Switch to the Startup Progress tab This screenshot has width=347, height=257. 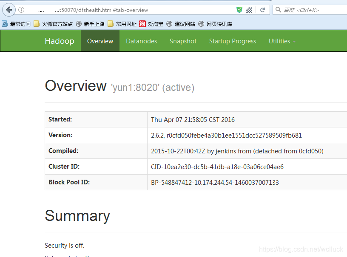[x=233, y=41]
